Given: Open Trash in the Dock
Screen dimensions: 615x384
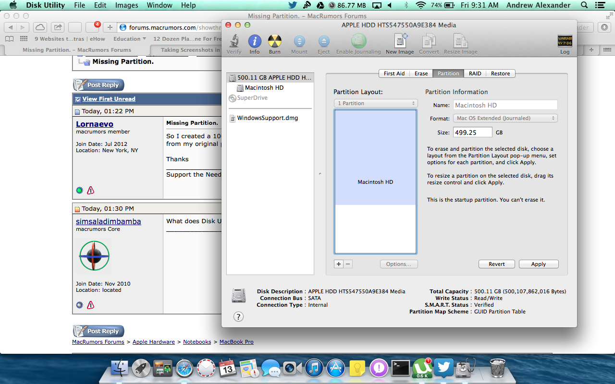Looking at the screenshot, I should pyautogui.click(x=497, y=368).
